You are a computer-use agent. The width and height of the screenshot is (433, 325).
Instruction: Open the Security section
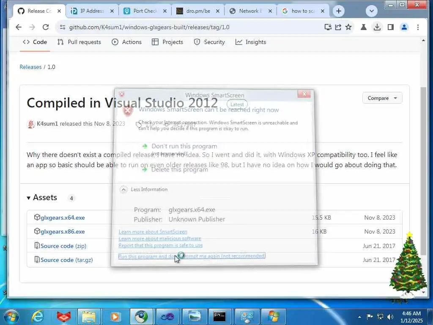pos(209,42)
